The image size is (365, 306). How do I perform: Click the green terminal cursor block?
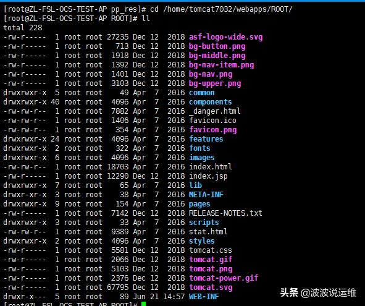[143, 304]
